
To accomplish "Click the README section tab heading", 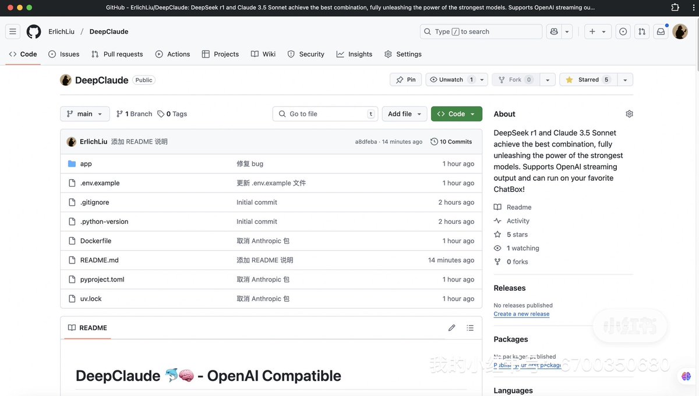I will tap(88, 328).
